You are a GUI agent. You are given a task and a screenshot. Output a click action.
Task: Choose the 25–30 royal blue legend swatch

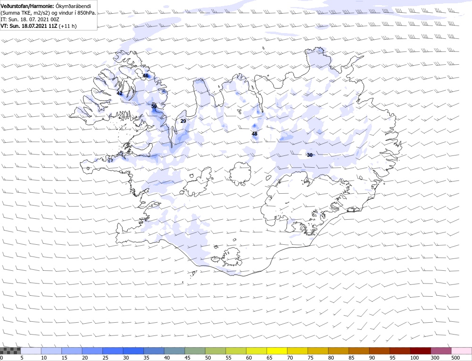point(113,351)
